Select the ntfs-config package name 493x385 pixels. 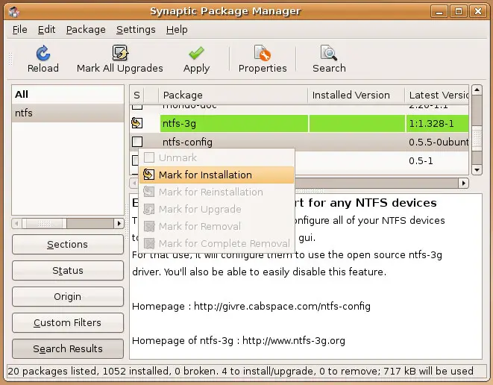click(187, 143)
